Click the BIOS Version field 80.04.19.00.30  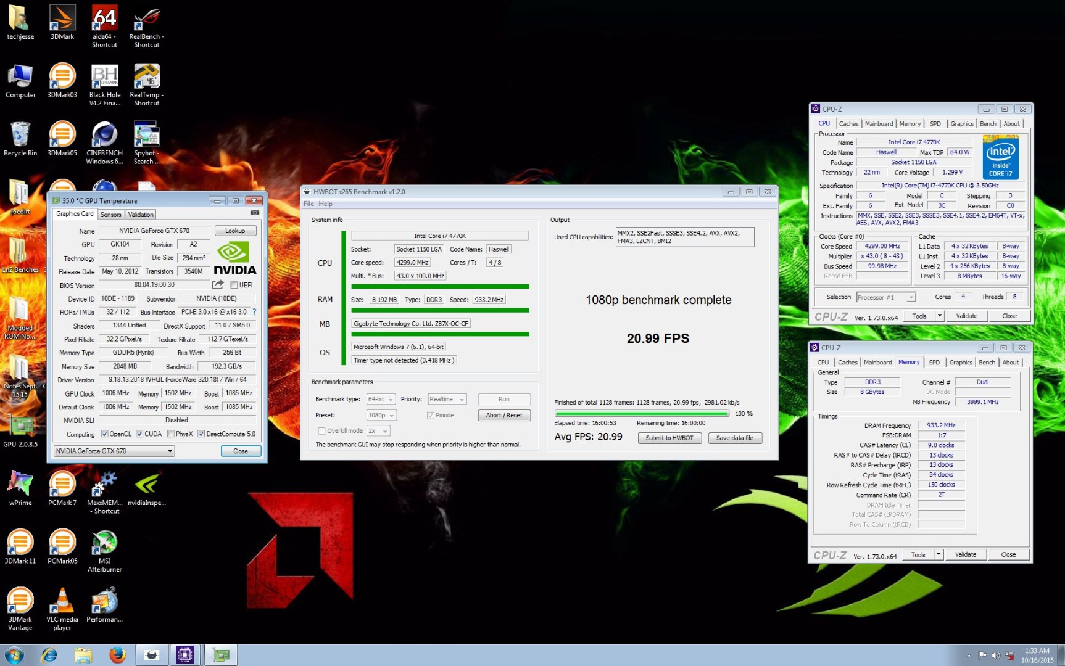click(x=154, y=285)
